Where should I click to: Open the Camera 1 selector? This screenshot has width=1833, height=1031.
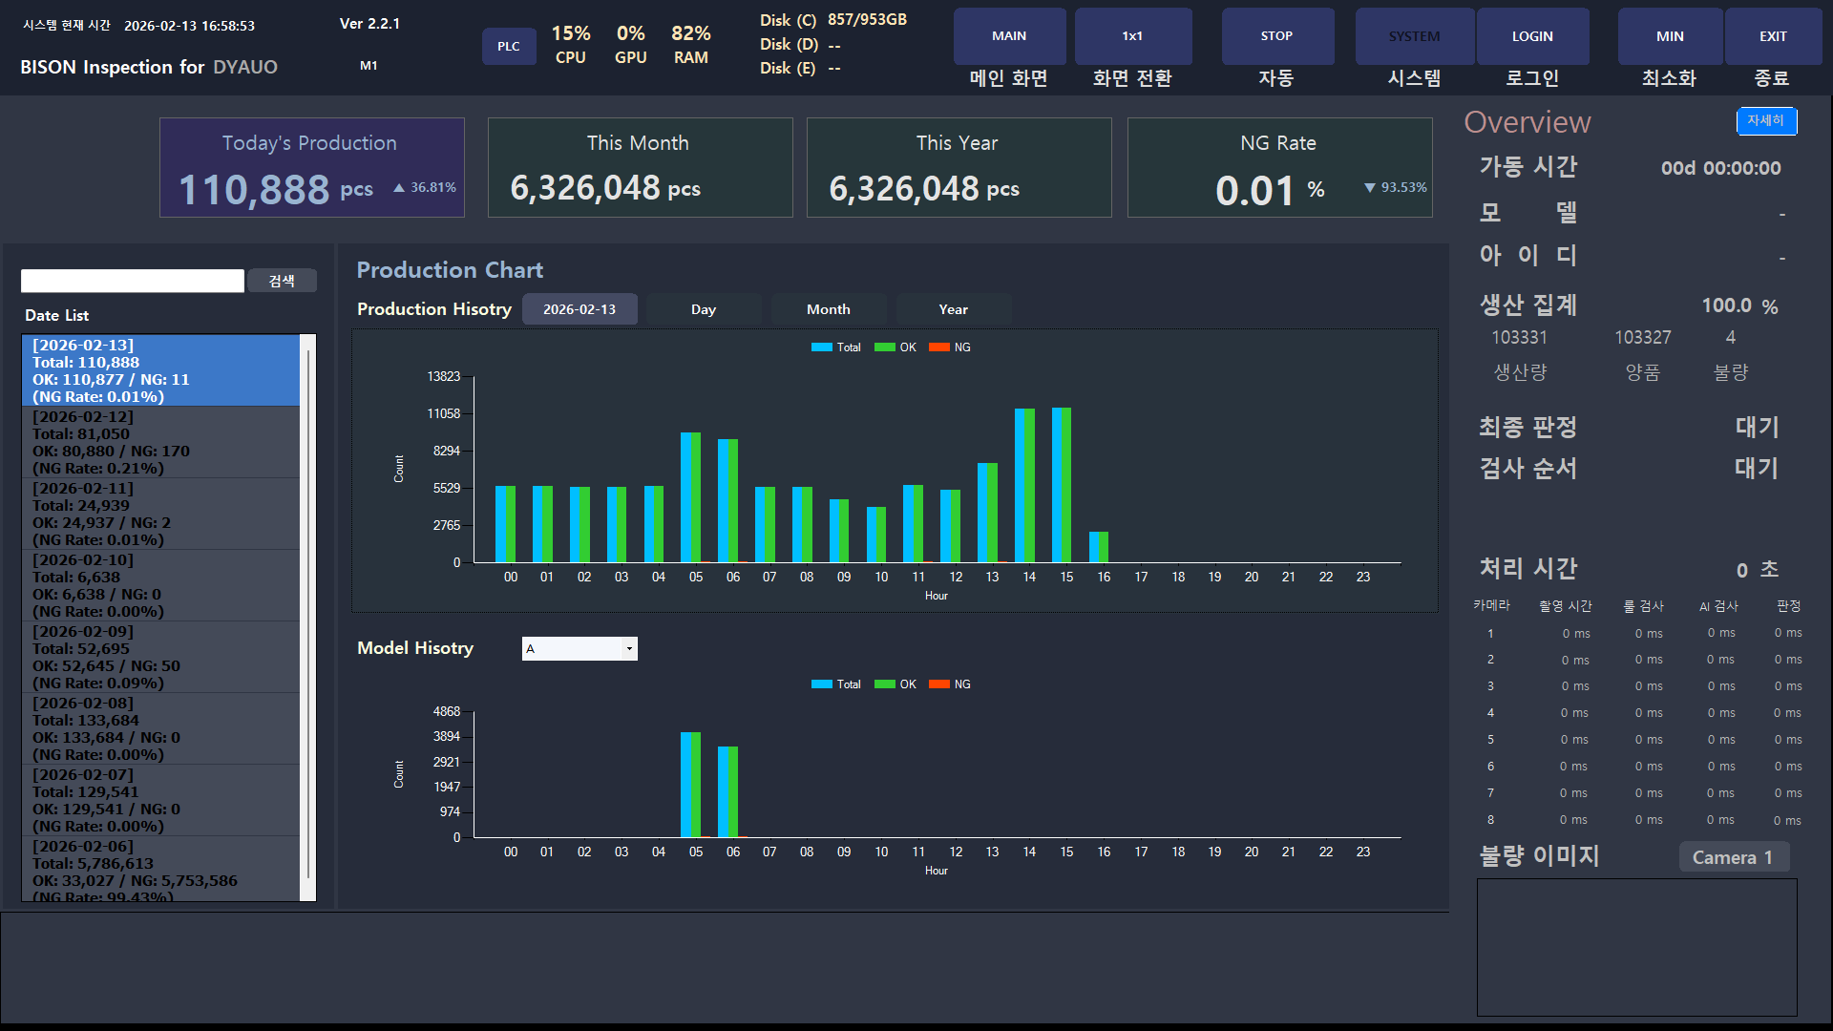pos(1733,857)
